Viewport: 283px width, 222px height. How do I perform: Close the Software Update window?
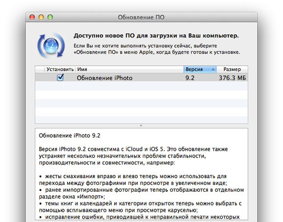point(32,18)
